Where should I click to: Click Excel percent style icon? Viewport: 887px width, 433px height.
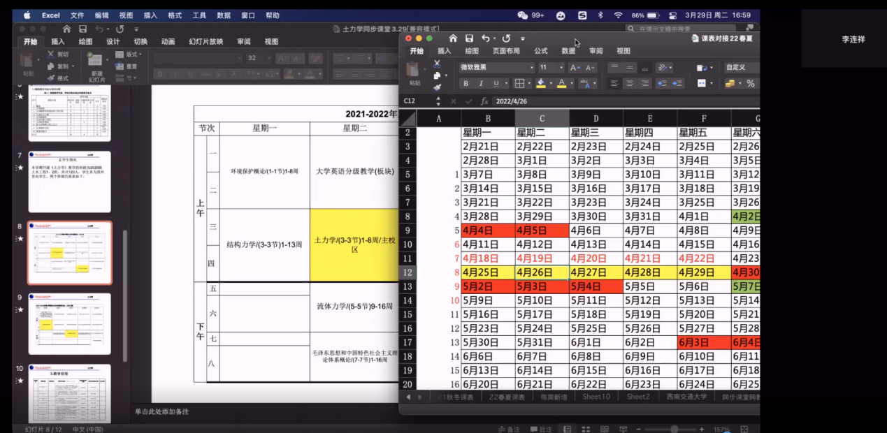coord(751,83)
